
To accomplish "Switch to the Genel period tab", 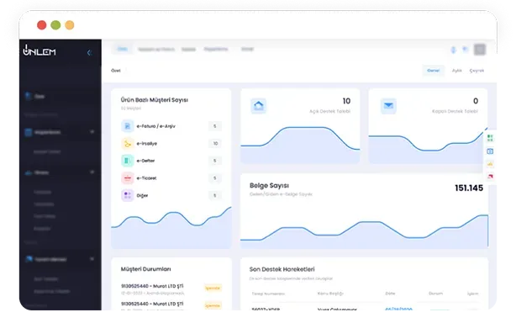I will pyautogui.click(x=434, y=71).
